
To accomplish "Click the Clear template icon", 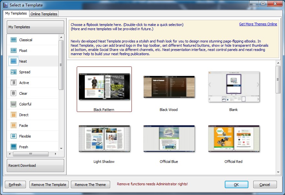I will [x=14, y=93].
